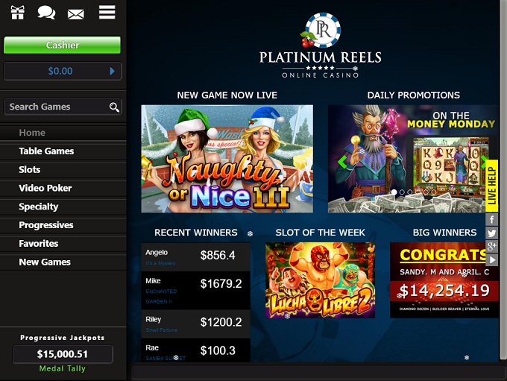This screenshot has height=381, width=507.
Task: Show previous promotion with green left arrow
Action: (341, 161)
